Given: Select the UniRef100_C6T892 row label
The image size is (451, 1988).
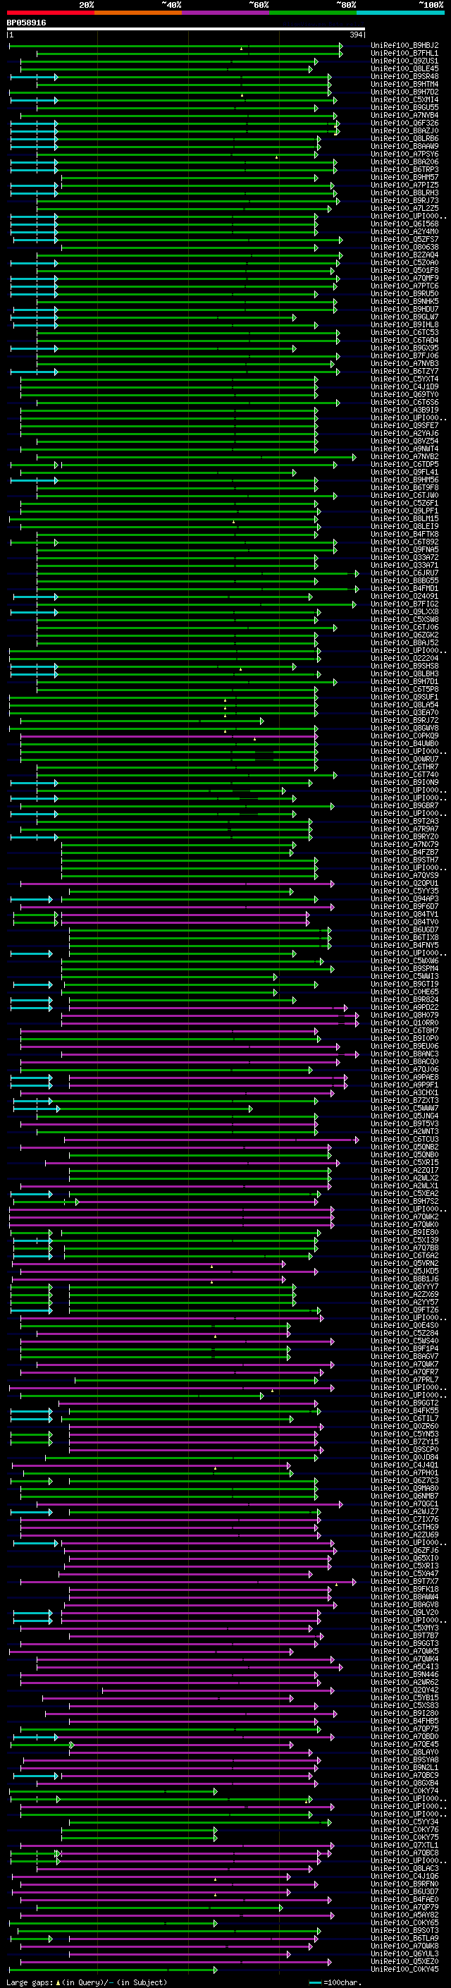Looking at the screenshot, I should click(x=404, y=542).
